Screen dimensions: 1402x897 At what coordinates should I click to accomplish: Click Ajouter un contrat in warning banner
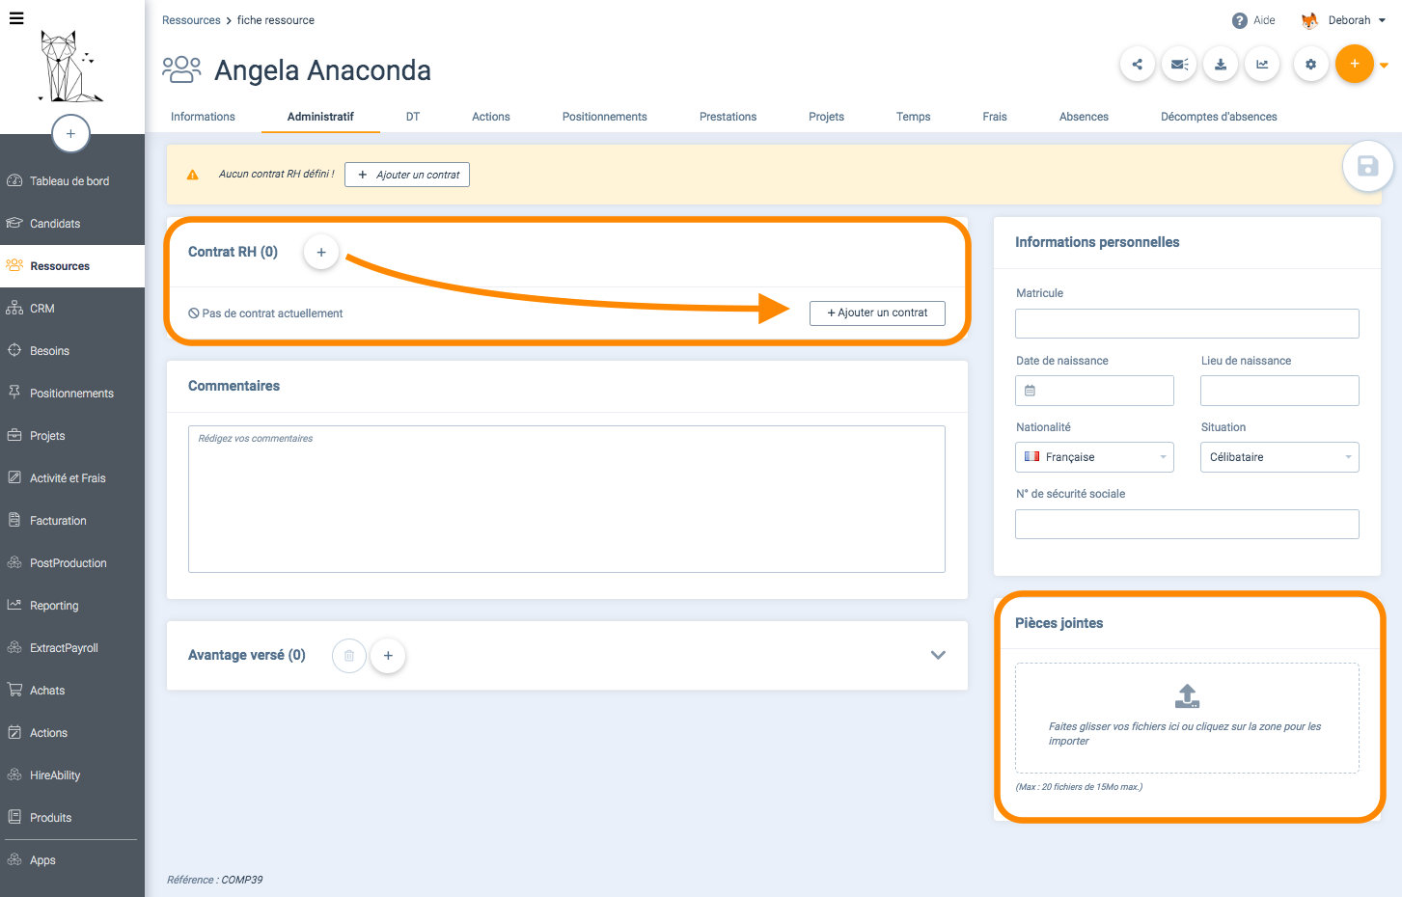click(x=407, y=175)
